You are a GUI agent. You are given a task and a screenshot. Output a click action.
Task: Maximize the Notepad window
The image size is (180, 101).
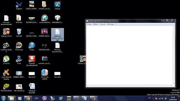coord(167,20)
